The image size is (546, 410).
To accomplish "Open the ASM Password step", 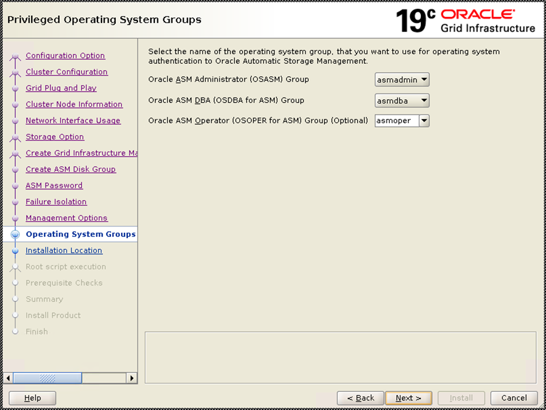I will coord(54,185).
